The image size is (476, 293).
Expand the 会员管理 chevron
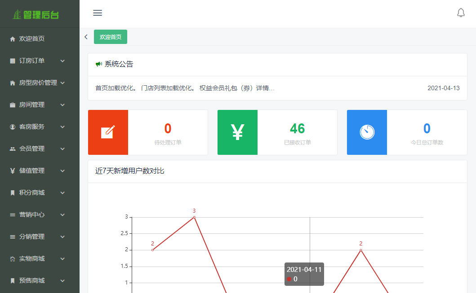(x=62, y=149)
